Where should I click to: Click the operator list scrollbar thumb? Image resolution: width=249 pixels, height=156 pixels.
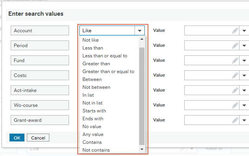142,96
